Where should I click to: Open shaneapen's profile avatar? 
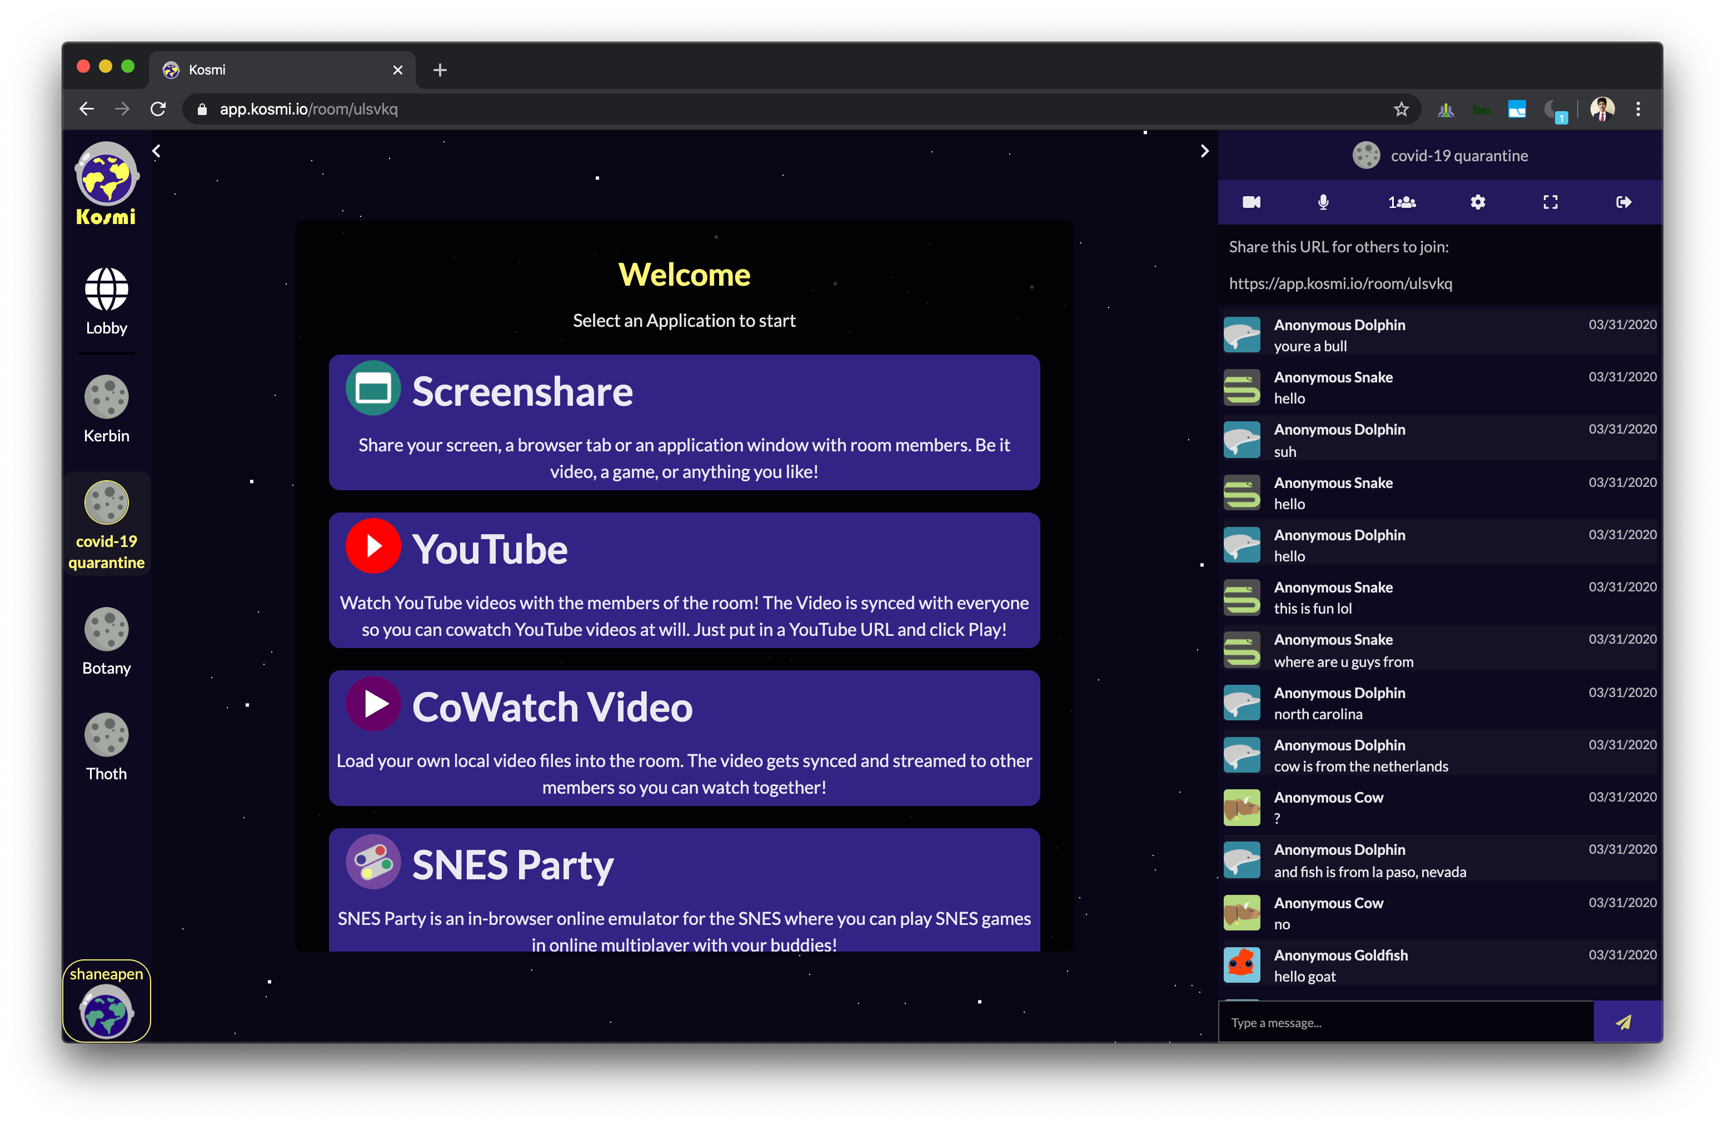(107, 1011)
